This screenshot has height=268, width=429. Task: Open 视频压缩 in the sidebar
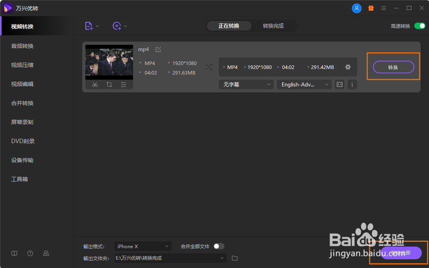(22, 65)
